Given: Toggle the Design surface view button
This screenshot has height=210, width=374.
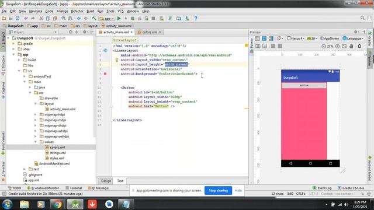Looking at the screenshot, I should [x=257, y=38].
